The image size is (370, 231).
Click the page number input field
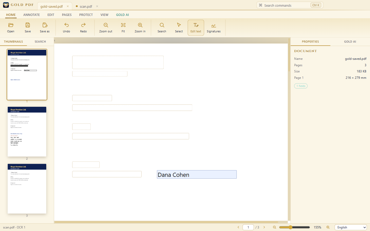pyautogui.click(x=248, y=227)
